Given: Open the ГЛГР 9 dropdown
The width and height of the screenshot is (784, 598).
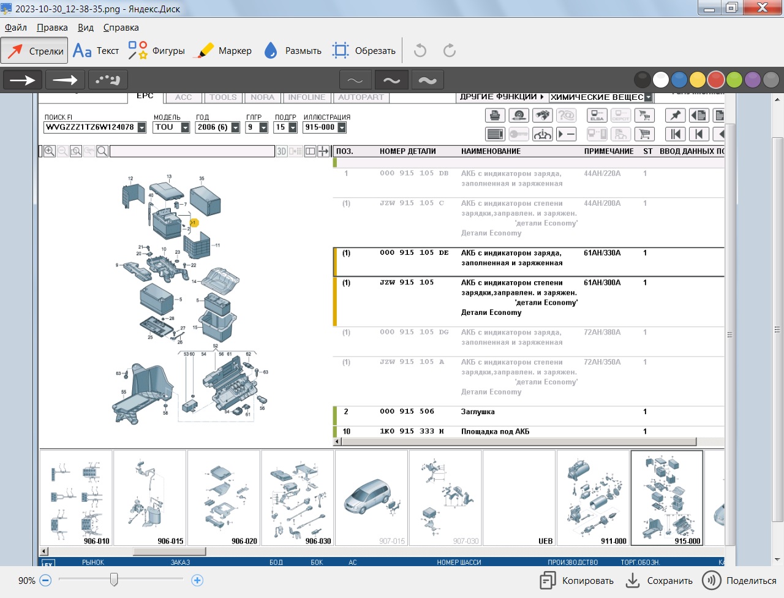Looking at the screenshot, I should (263, 127).
